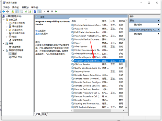The height and width of the screenshot is (121, 162).
Task: Select the 设备管理器 icon in tree
Action: tap(10, 40)
